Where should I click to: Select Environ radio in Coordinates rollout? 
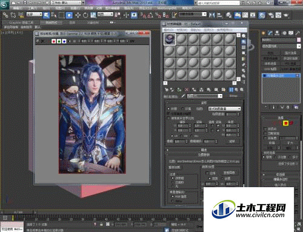(182, 108)
